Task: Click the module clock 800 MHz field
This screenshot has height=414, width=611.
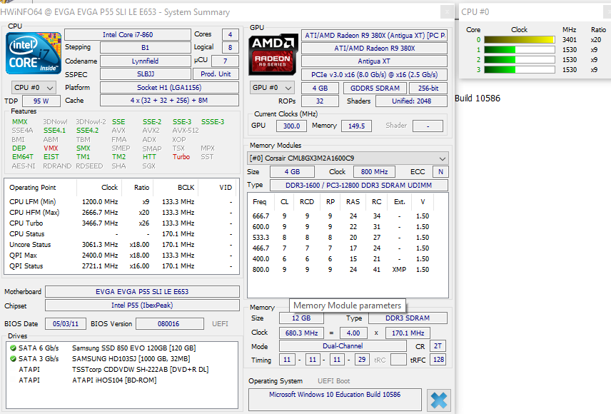Action: point(374,171)
